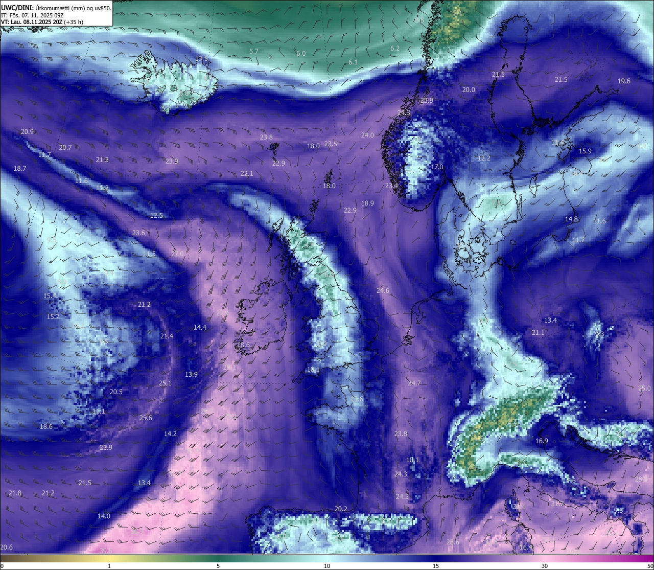
Task: Click the map value "14.0"
Action: [104, 516]
